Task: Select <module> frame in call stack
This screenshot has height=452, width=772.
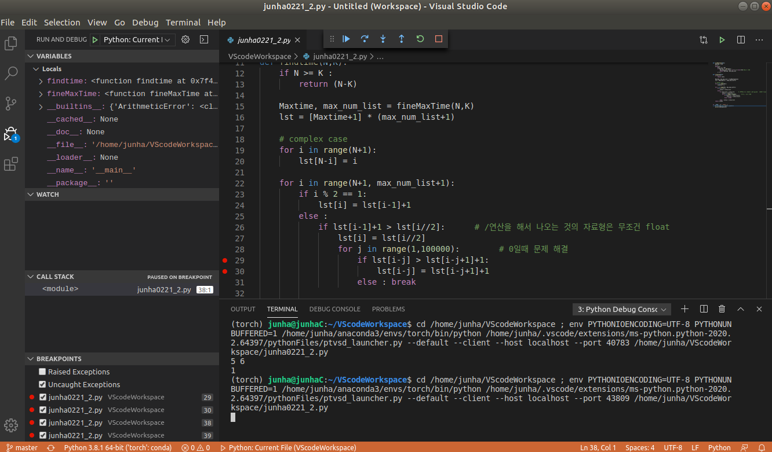Action: (122, 289)
